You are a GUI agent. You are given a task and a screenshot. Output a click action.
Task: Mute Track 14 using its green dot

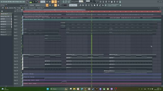[21, 56]
